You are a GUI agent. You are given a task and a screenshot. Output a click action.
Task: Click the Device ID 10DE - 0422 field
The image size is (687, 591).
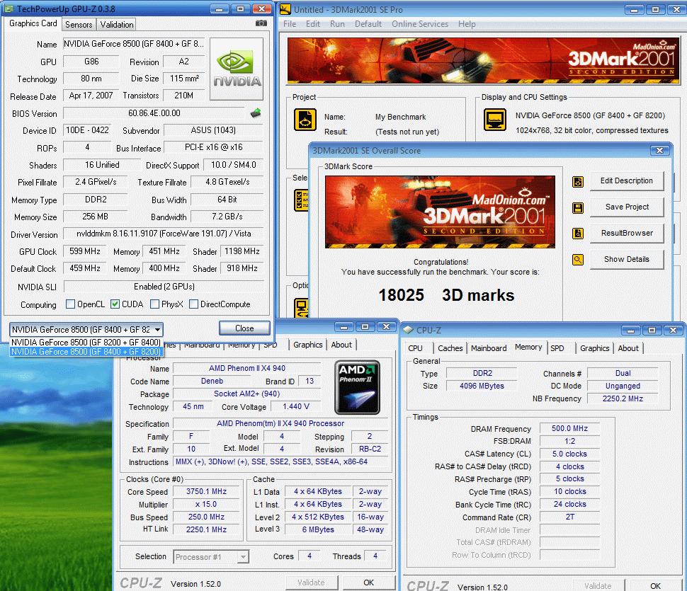click(x=87, y=130)
